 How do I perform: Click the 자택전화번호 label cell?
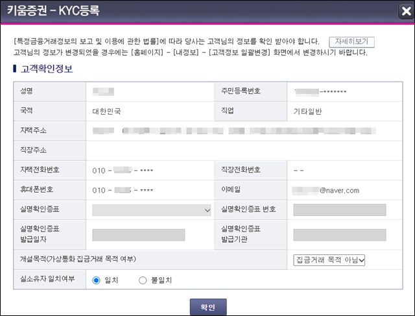point(50,170)
